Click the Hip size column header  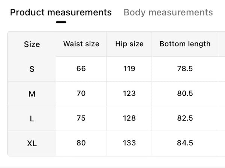[129, 44]
